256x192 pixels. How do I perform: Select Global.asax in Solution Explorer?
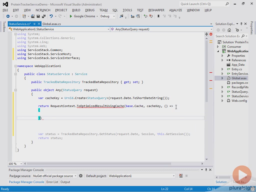click(239, 78)
